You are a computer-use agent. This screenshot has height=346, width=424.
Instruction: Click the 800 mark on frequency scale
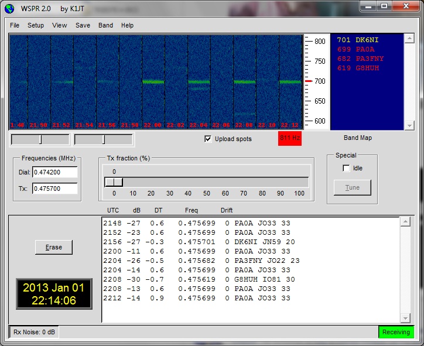point(320,42)
